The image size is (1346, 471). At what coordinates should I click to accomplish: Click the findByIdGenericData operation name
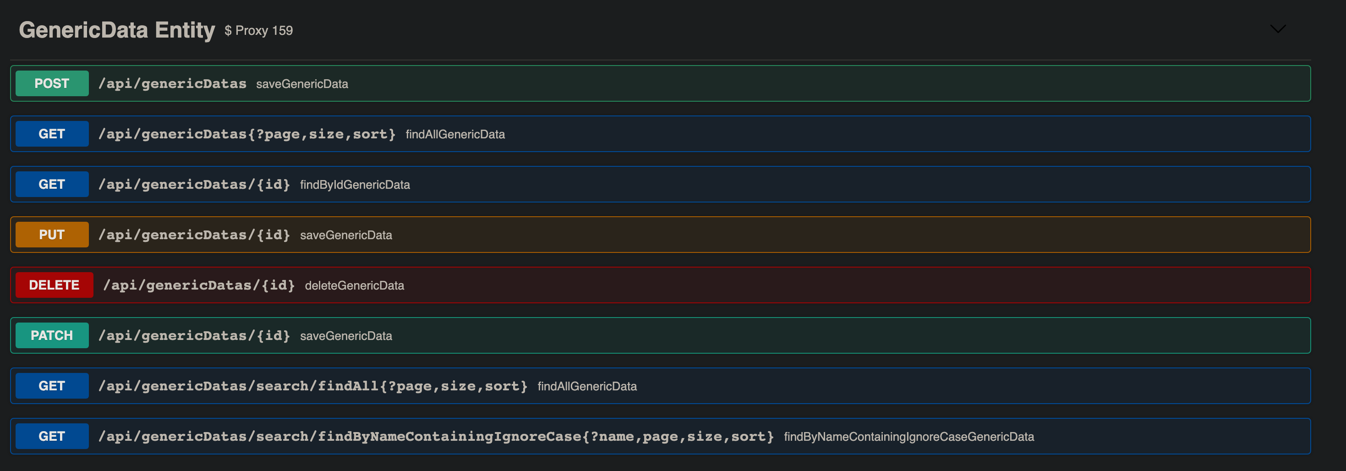click(355, 185)
